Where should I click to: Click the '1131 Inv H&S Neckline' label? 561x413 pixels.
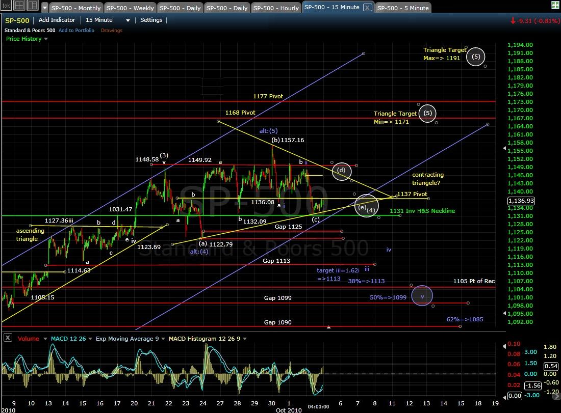[x=423, y=211]
